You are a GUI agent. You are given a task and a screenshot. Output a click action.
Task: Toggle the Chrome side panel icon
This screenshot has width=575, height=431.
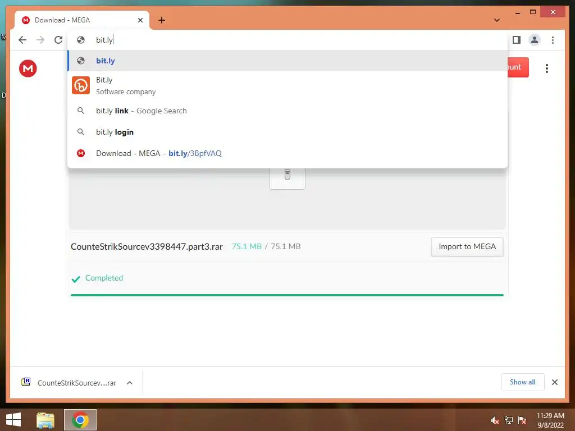[517, 40]
